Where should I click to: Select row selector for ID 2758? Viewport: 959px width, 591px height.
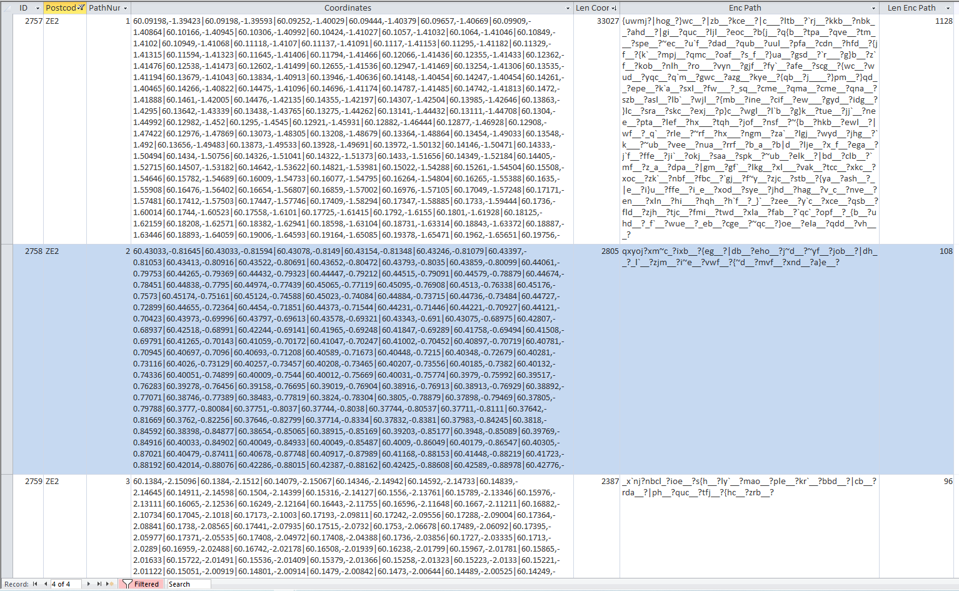pyautogui.click(x=6, y=359)
